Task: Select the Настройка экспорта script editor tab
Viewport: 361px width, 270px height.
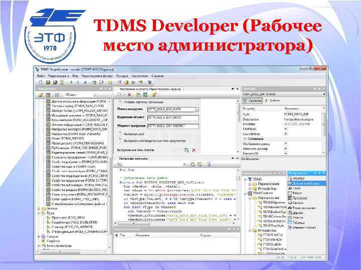Action: [133, 158]
